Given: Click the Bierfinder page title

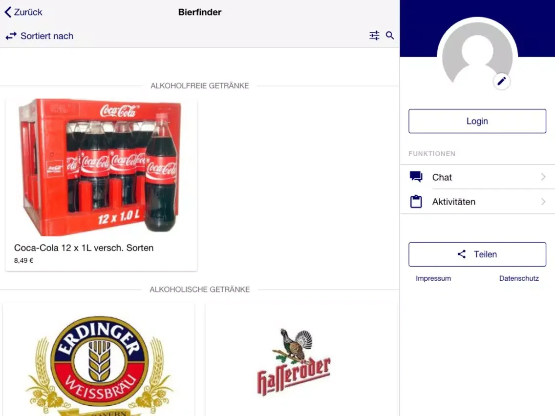Looking at the screenshot, I should (x=200, y=12).
